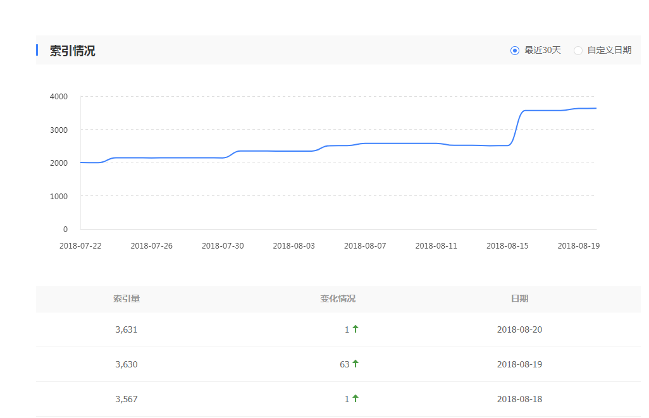
Task: Click the 3,567 index value cell
Action: click(127, 399)
